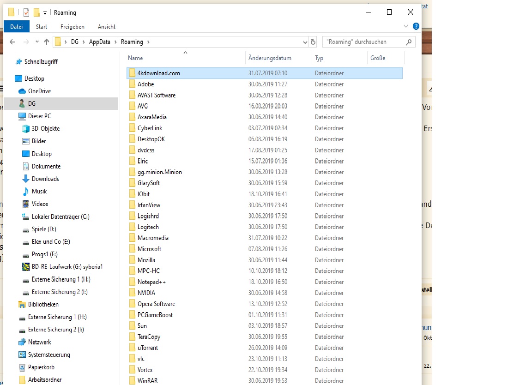Open Papierkorb in the navigation pane
The image size is (532, 385).
click(x=42, y=367)
